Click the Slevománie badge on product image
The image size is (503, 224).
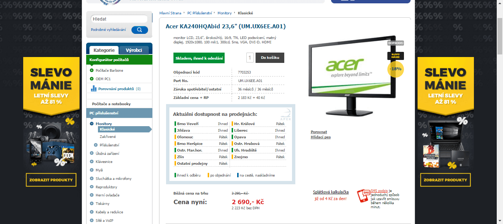point(395,56)
